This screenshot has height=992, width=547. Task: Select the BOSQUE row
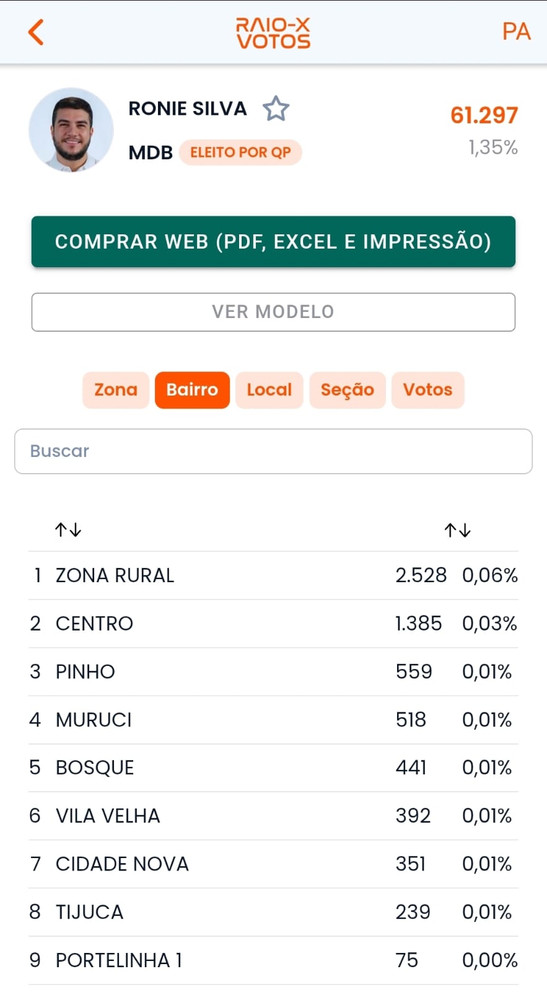click(x=273, y=768)
